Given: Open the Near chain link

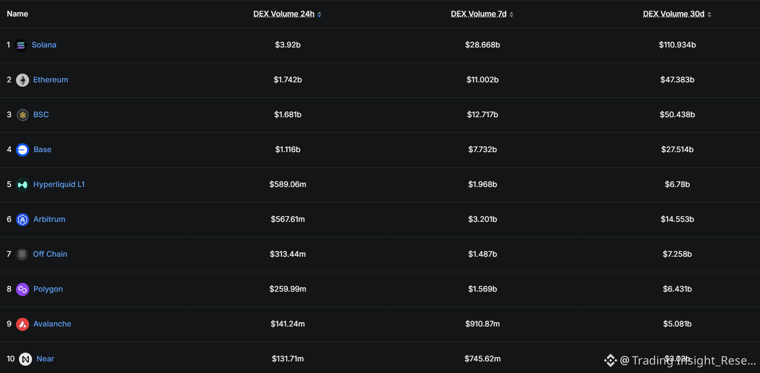Looking at the screenshot, I should pyautogui.click(x=45, y=359).
